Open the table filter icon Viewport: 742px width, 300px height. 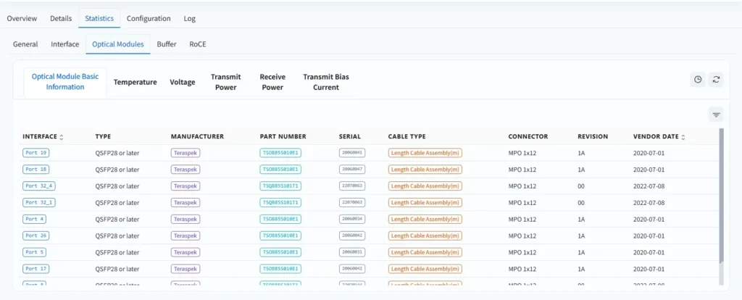click(x=716, y=114)
